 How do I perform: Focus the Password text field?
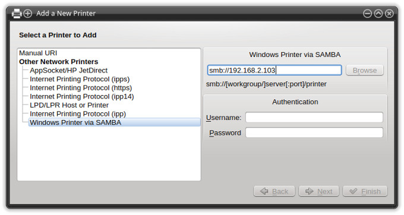314,132
